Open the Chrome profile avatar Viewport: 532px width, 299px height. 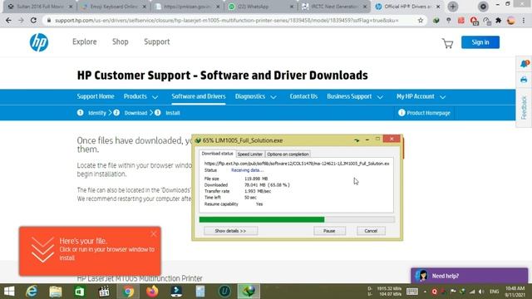(511, 20)
